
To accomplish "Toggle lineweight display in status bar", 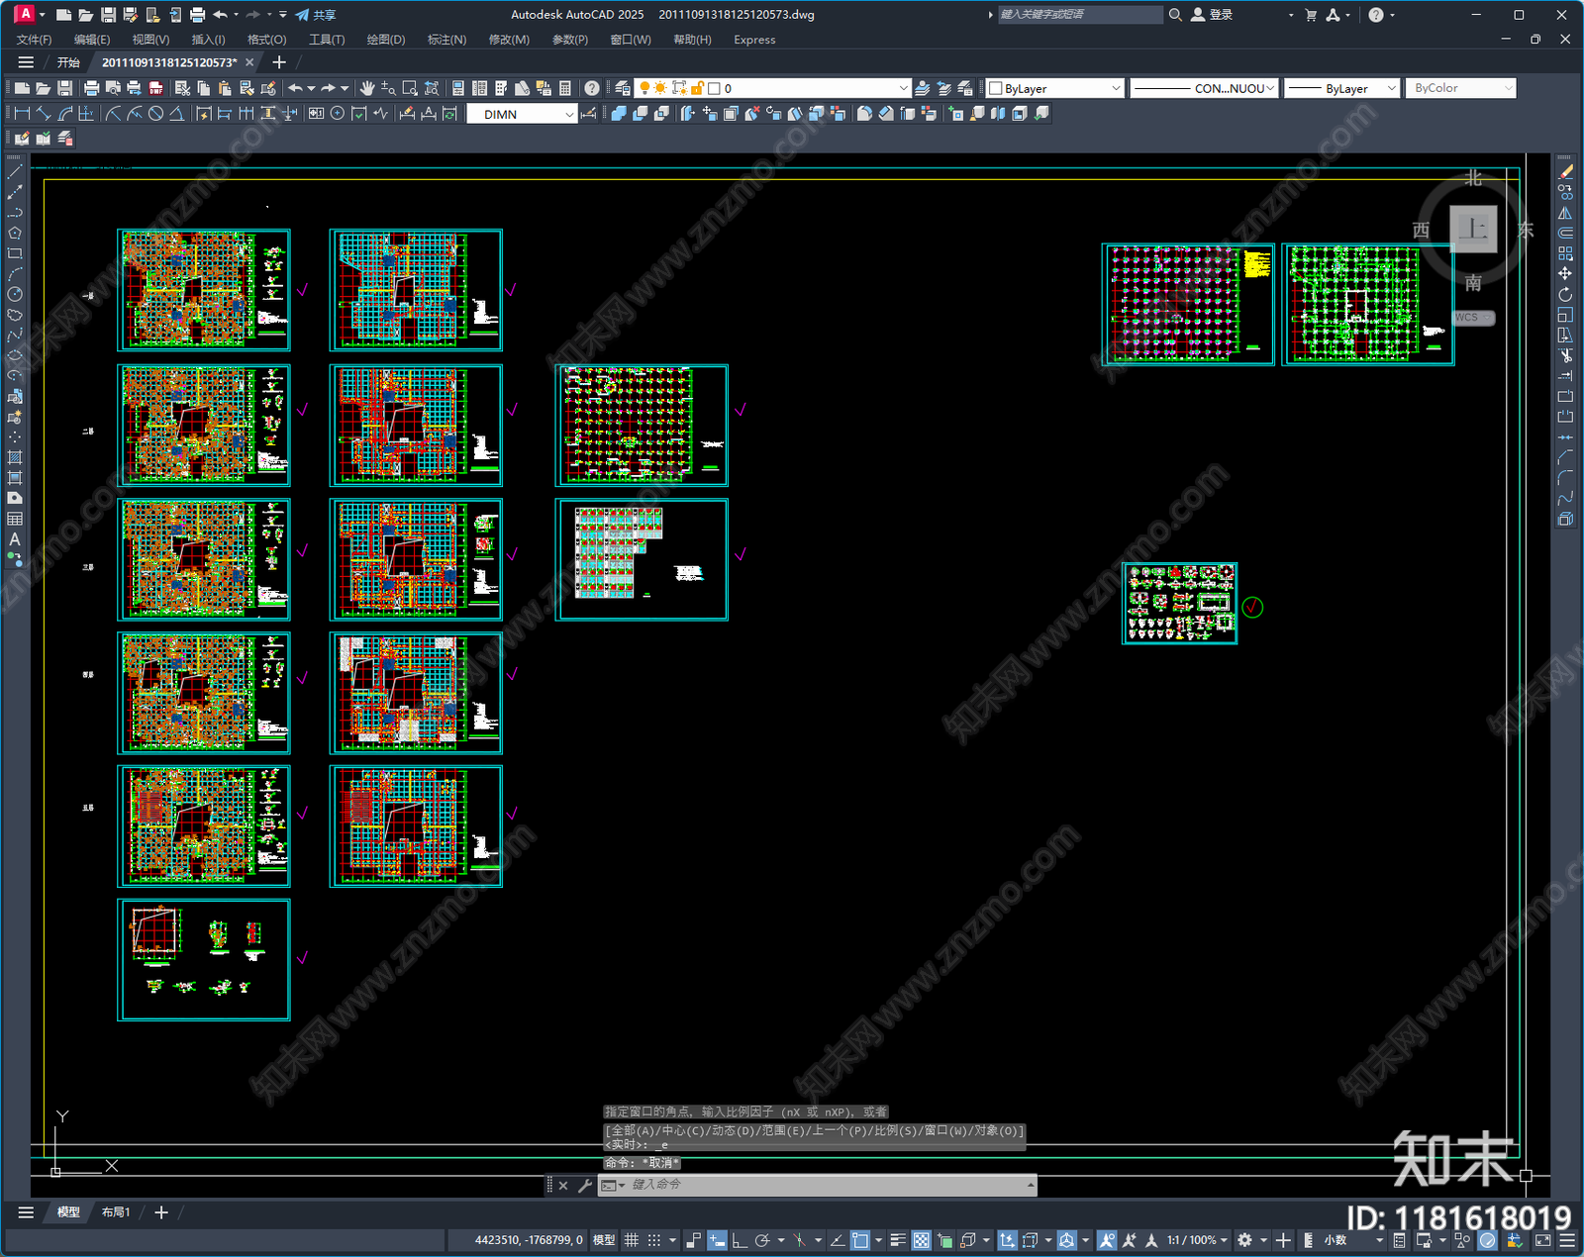I will coord(898,1240).
